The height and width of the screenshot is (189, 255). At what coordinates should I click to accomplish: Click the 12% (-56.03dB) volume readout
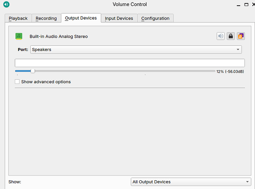230,71
